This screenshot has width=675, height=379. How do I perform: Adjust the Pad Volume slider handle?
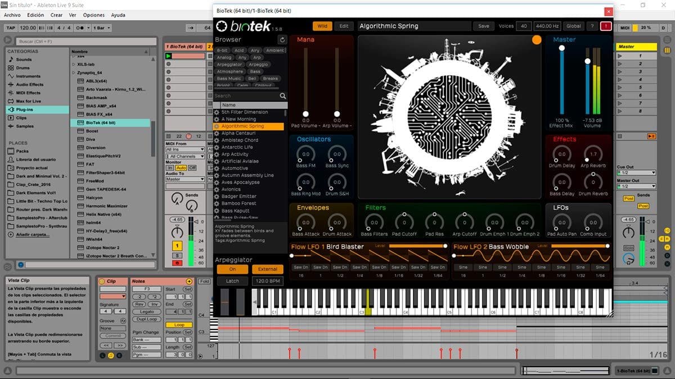[306, 113]
